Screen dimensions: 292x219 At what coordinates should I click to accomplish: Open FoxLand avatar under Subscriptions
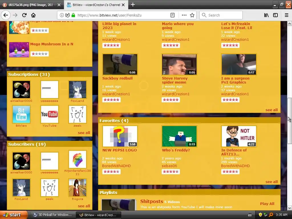[x=78, y=90]
